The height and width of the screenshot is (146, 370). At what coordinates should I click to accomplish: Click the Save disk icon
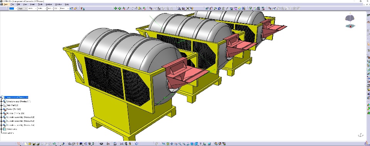click(x=34, y=144)
